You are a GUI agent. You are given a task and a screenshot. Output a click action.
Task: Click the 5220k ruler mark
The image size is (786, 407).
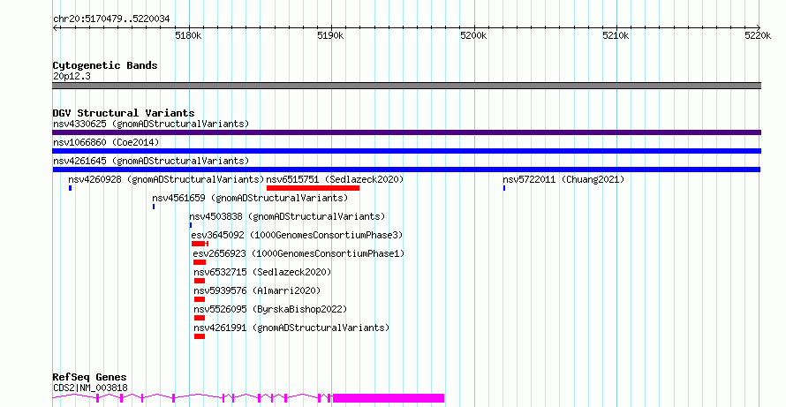758,35
